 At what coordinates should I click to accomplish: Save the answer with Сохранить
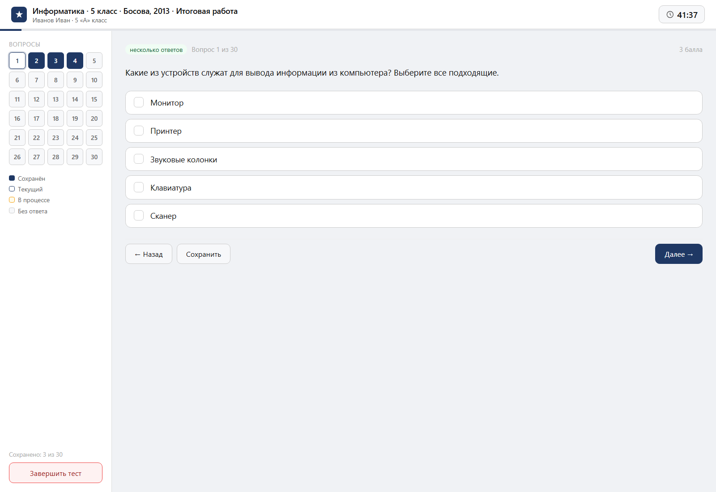(x=204, y=254)
